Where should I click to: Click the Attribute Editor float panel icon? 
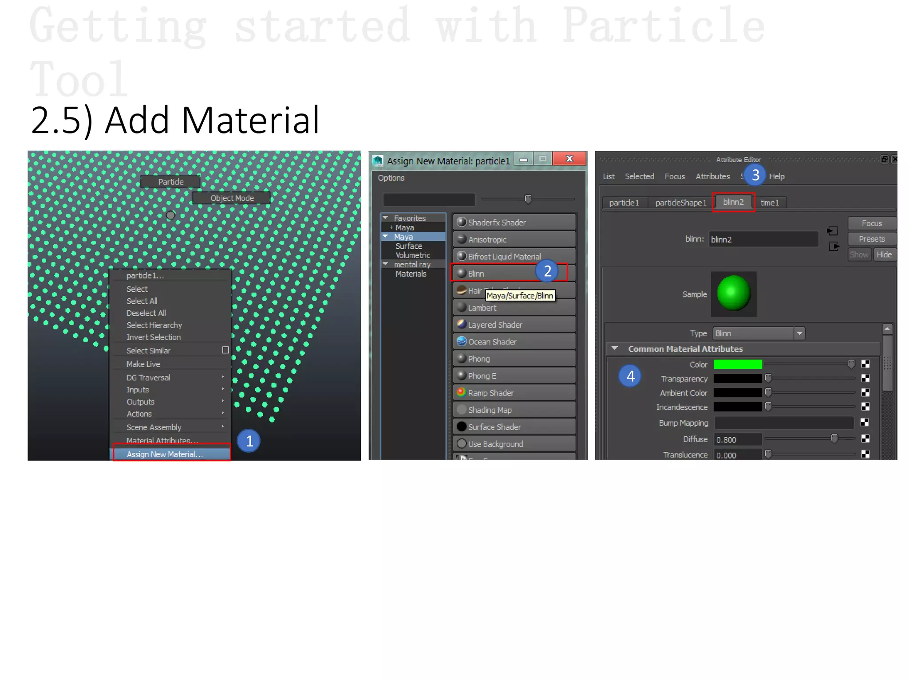point(884,159)
